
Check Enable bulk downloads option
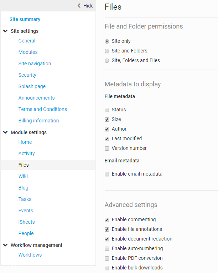(x=107, y=268)
